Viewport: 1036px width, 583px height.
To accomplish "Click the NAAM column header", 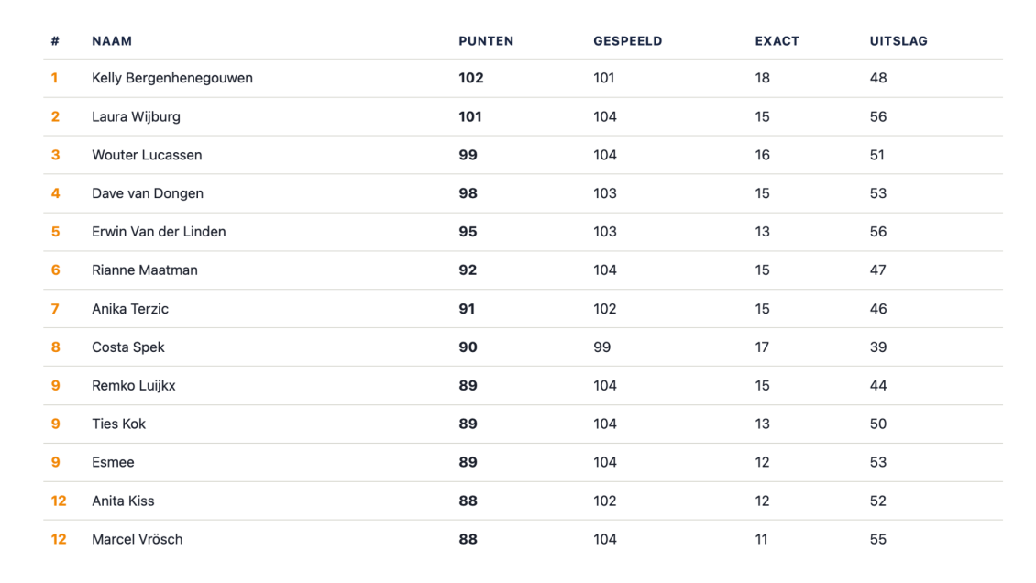I will pos(112,41).
